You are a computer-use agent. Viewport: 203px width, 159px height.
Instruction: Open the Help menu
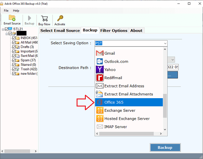pos(16,10)
